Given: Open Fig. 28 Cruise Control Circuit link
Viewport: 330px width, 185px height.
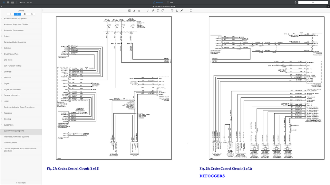Looking at the screenshot, I should pyautogui.click(x=226, y=168).
